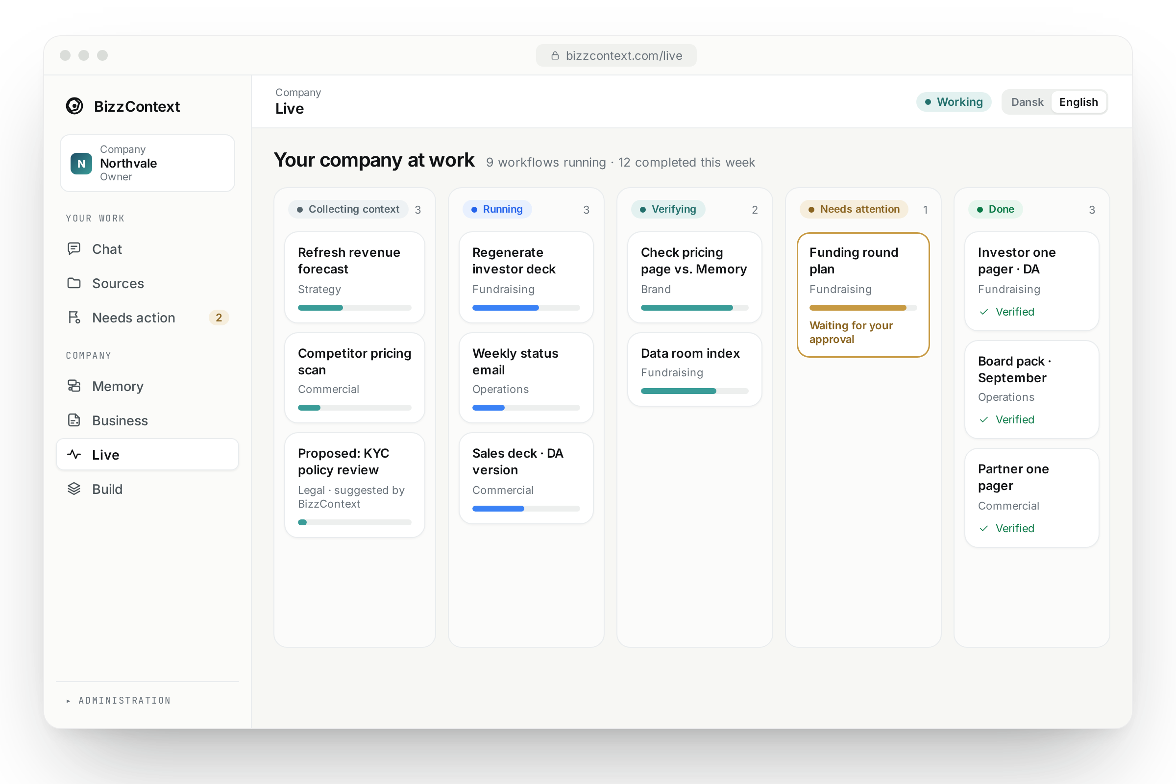The image size is (1176, 784).
Task: Click Waiting for your approval text
Action: [851, 333]
